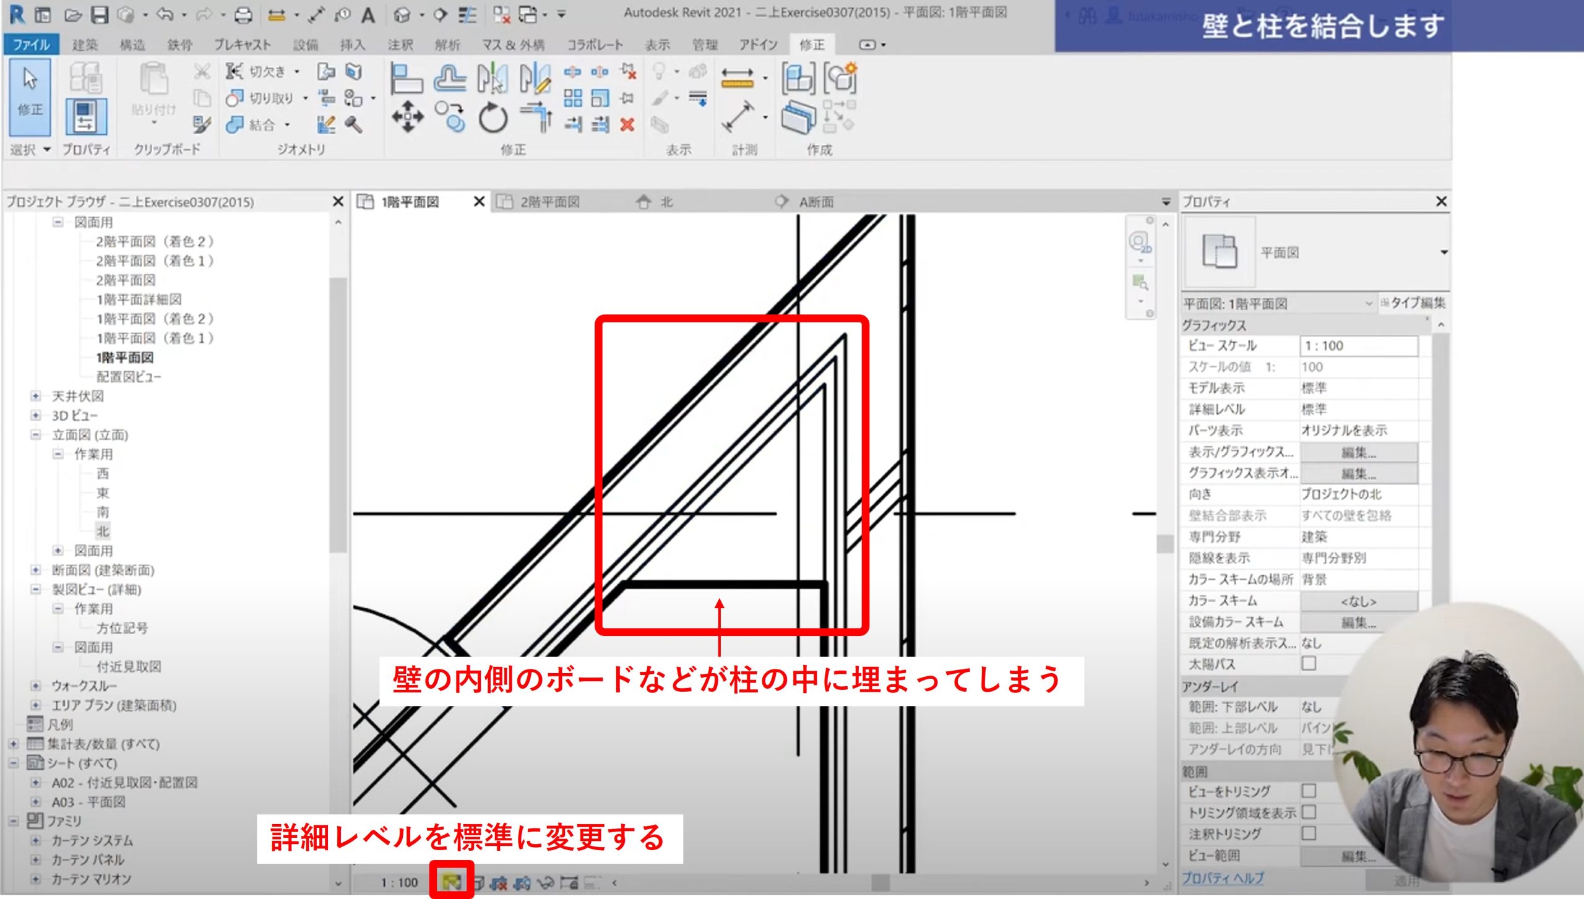Select the Move tool in the Modify panel
The width and height of the screenshot is (1584, 899).
(x=407, y=116)
